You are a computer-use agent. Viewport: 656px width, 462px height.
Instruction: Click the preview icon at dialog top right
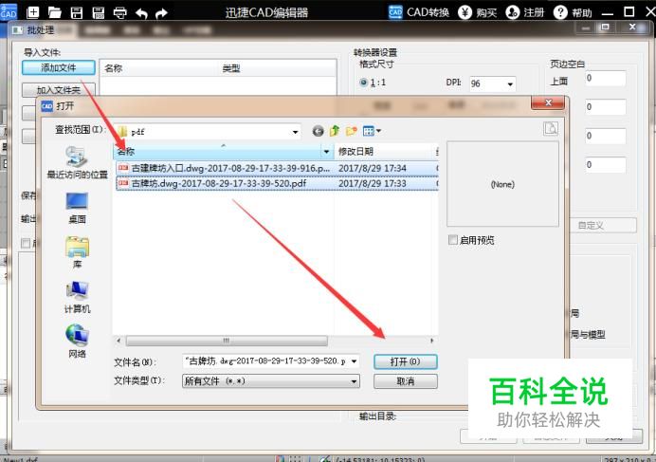(x=550, y=129)
